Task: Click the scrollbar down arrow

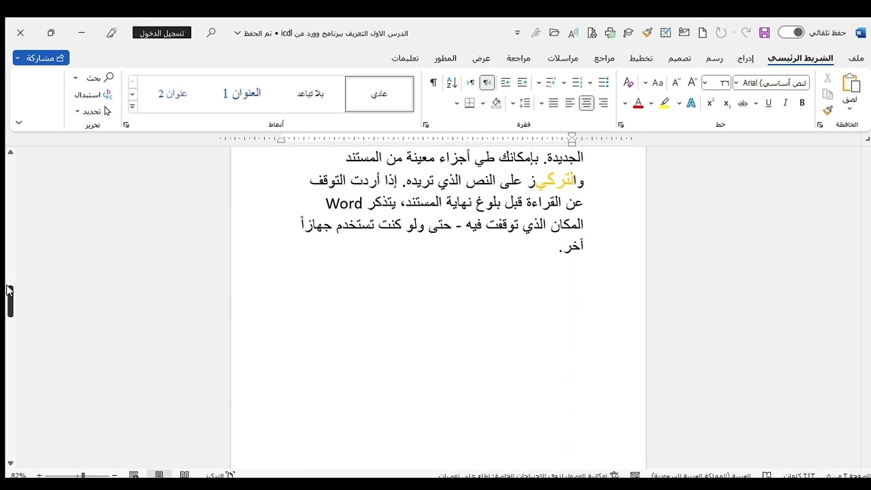Action: pyautogui.click(x=10, y=463)
